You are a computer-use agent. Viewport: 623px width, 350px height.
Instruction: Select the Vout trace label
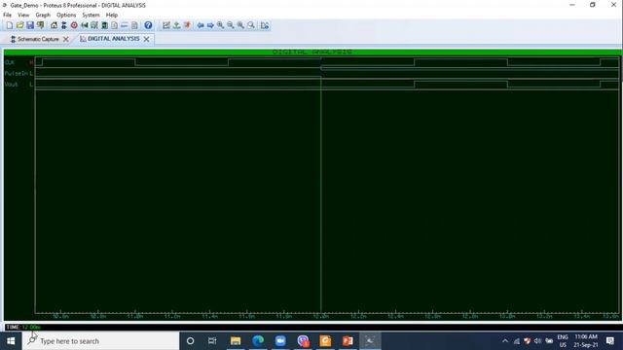point(11,85)
